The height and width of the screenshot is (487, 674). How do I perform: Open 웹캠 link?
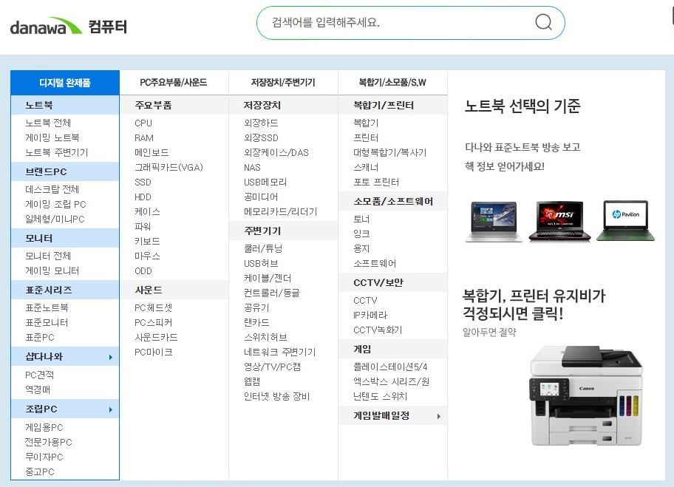[x=252, y=381]
